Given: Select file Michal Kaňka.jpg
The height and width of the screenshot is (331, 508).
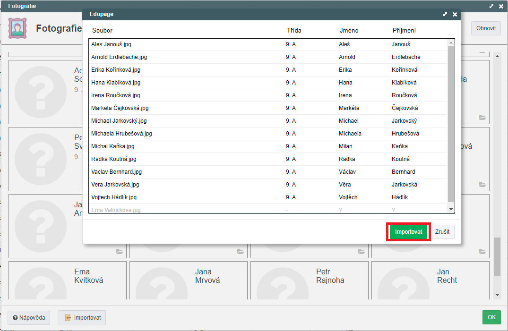Looking at the screenshot, I should pyautogui.click(x=113, y=146).
